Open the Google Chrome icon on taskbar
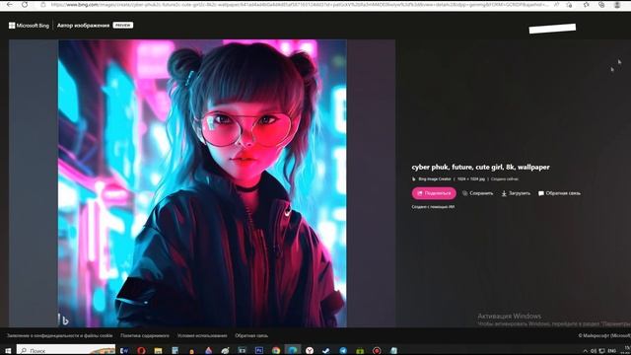Viewport: 631px width, 355px height. 276,351
